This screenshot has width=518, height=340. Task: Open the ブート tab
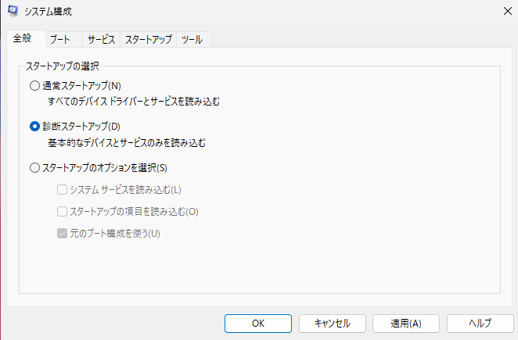pos(64,40)
